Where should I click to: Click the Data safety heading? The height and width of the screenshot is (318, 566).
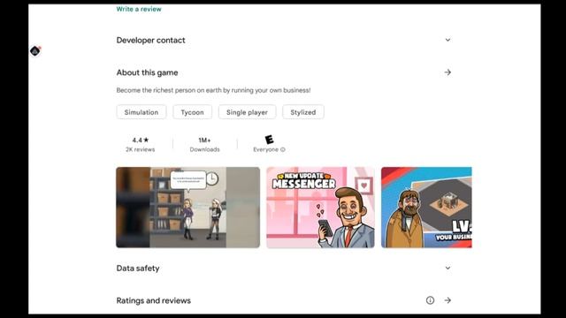coord(138,269)
